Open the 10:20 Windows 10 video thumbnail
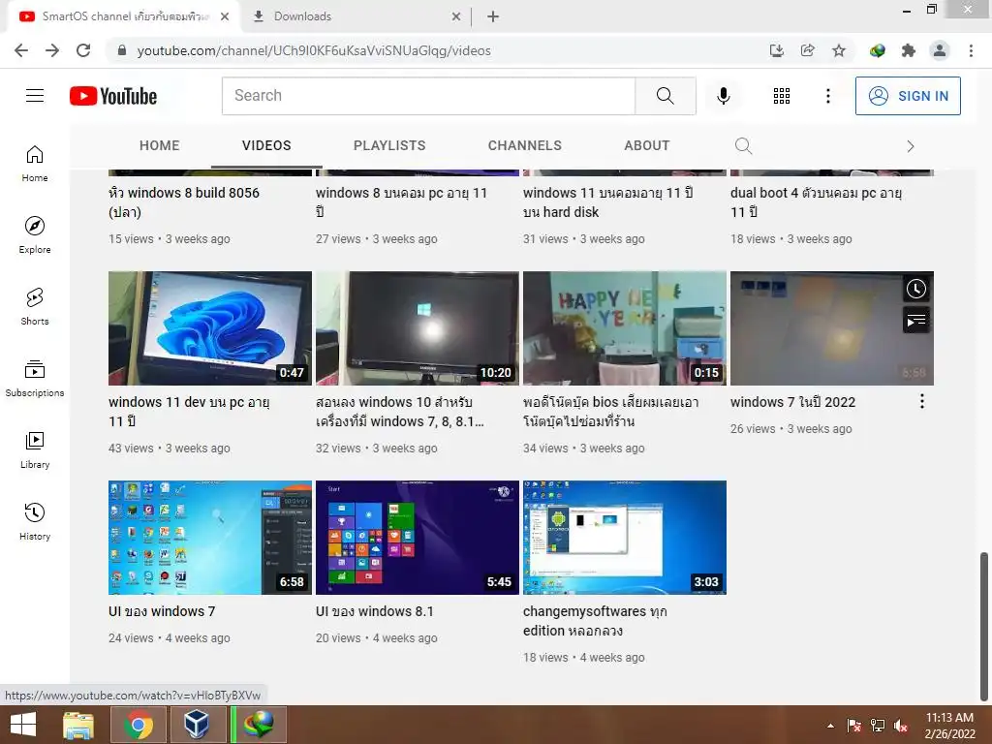This screenshot has width=992, height=744. (418, 328)
